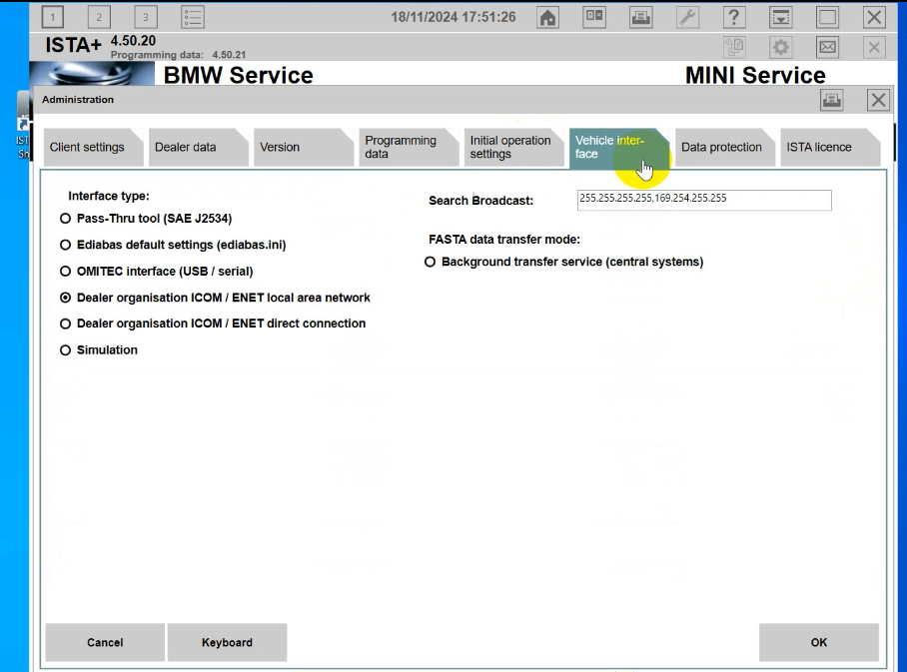Click the maximize square icon in the top toolbar
Viewport: 907px width, 672px height.
(x=828, y=17)
